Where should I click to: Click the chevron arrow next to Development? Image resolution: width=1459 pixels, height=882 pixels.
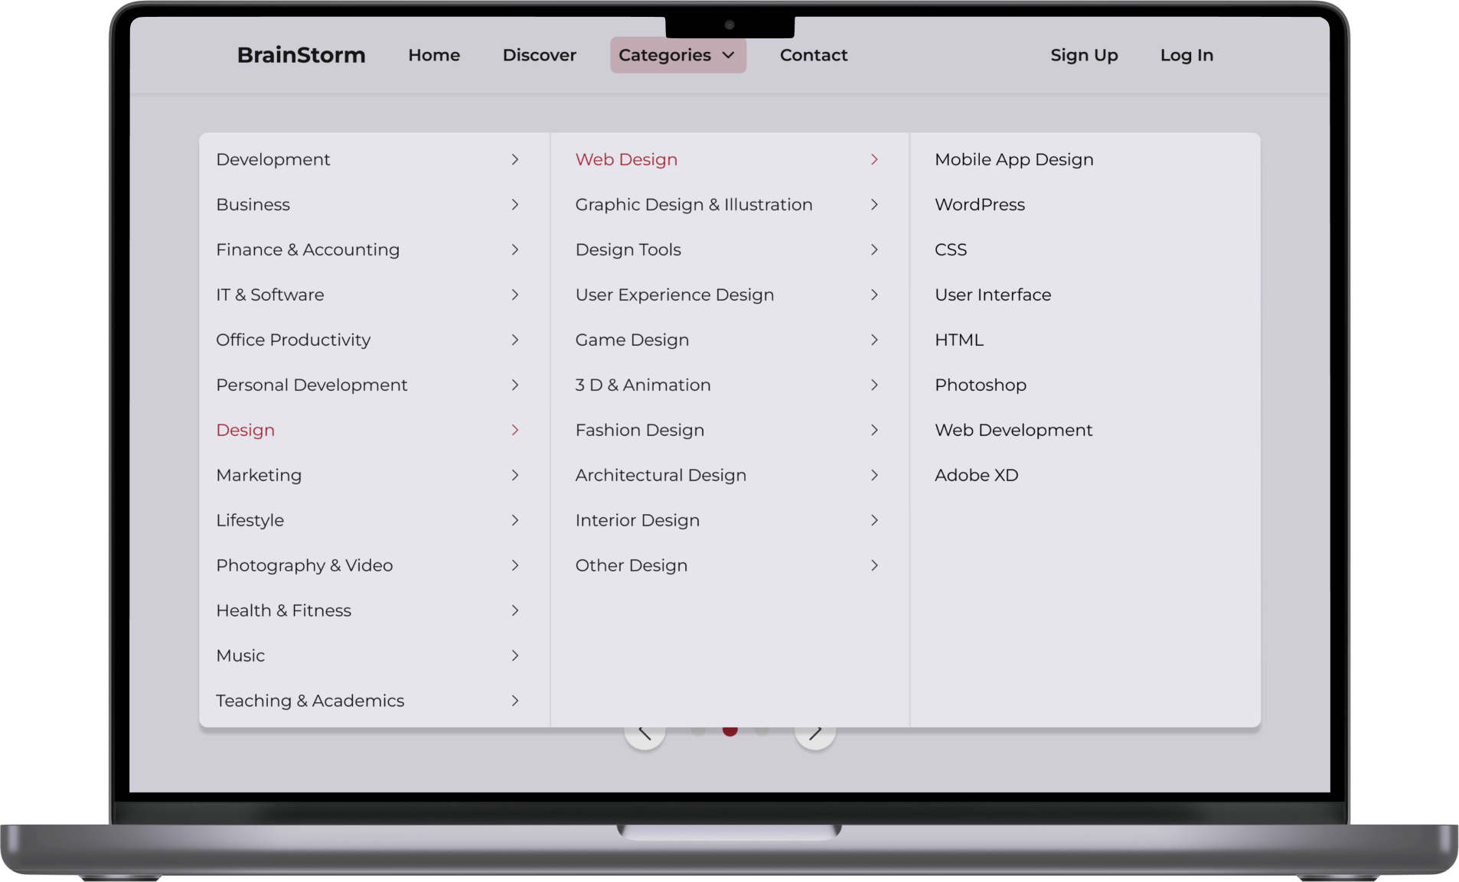click(x=514, y=159)
